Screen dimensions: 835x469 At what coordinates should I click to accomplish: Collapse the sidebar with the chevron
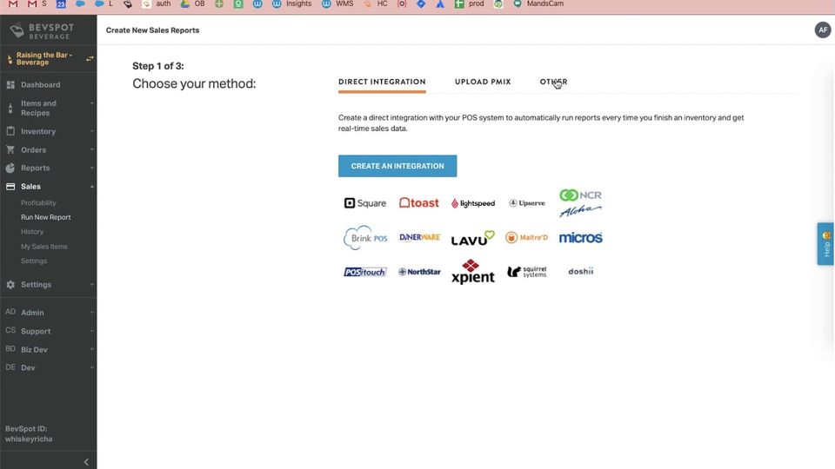coord(86,461)
